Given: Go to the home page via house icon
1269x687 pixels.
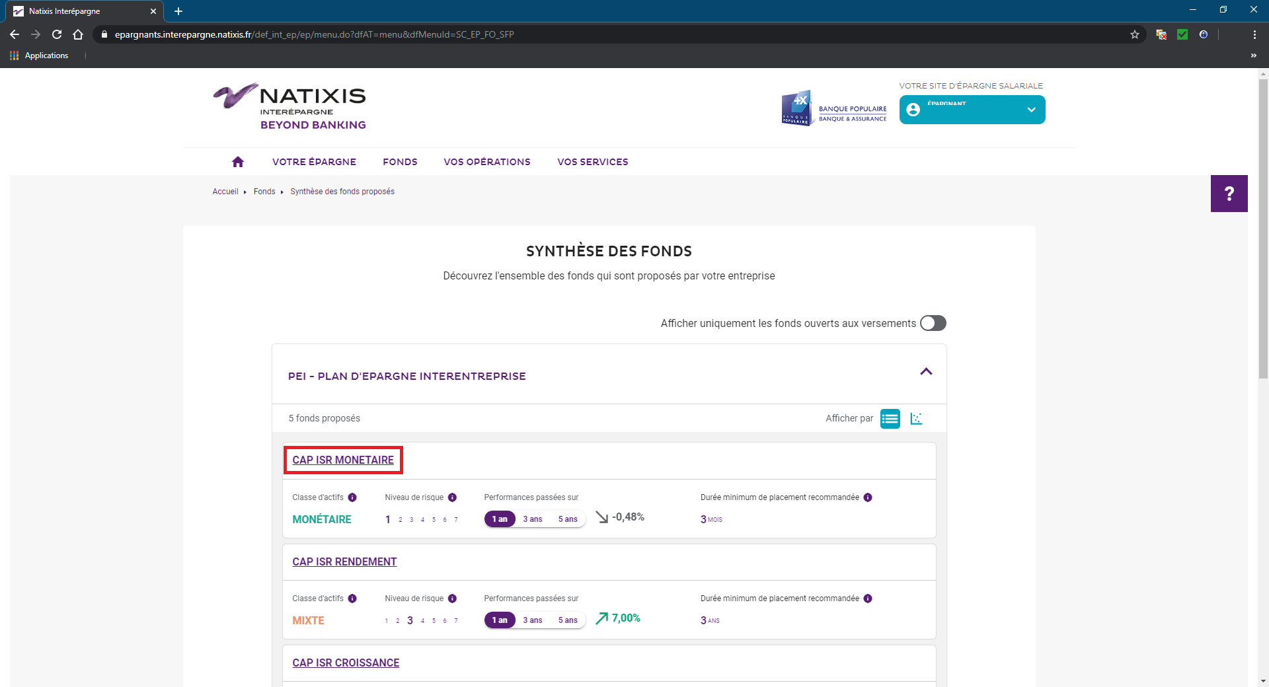Looking at the screenshot, I should tap(238, 162).
